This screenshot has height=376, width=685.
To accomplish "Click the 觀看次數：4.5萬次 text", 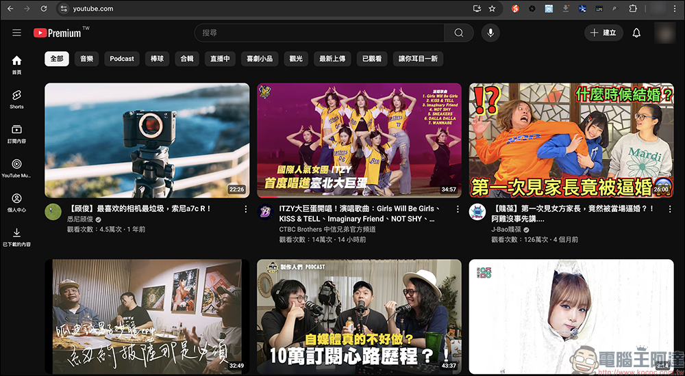I will click(93, 230).
